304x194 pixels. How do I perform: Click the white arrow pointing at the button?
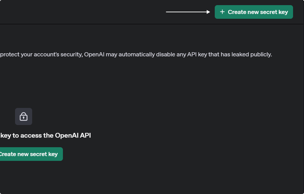pos(188,12)
